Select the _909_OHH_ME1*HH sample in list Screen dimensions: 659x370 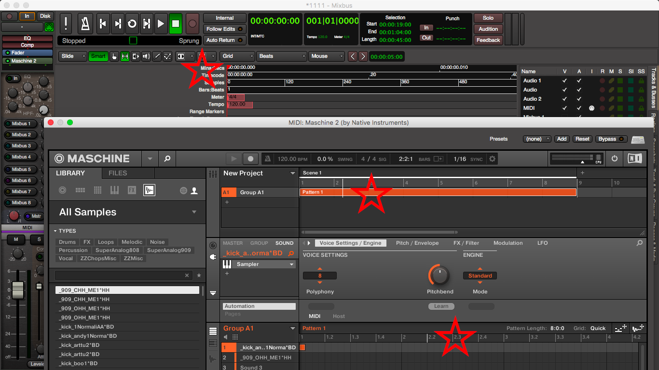84,308
